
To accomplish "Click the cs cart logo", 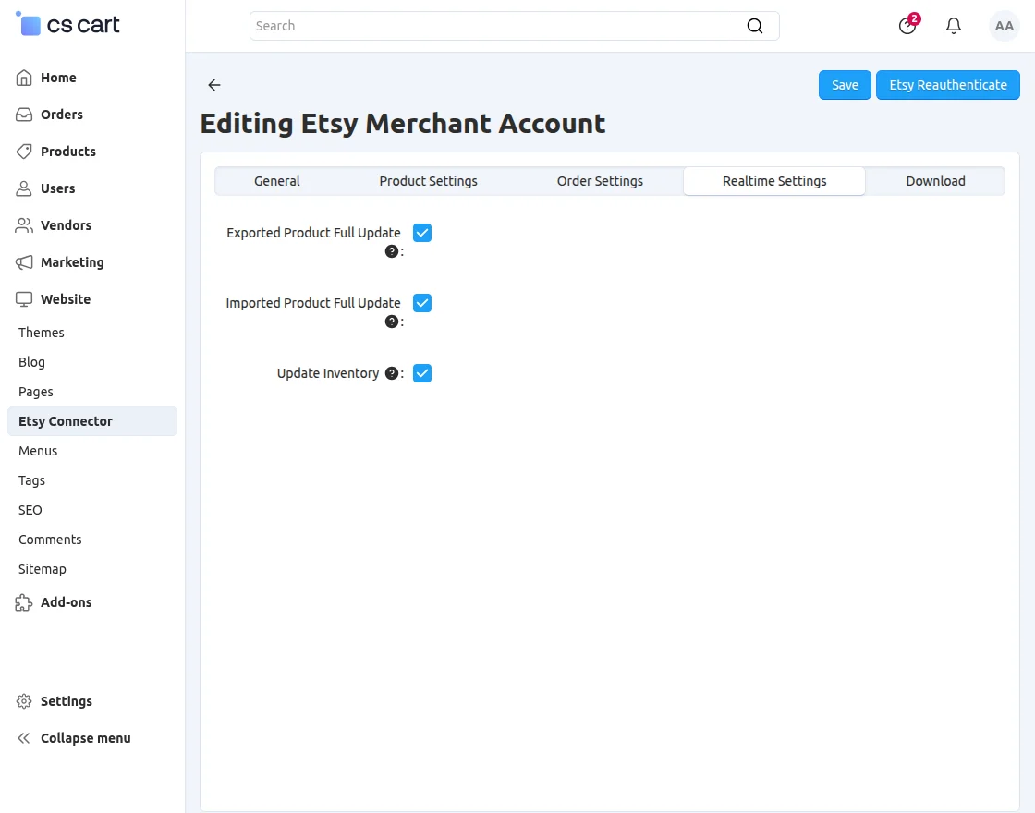I will 67,25.
